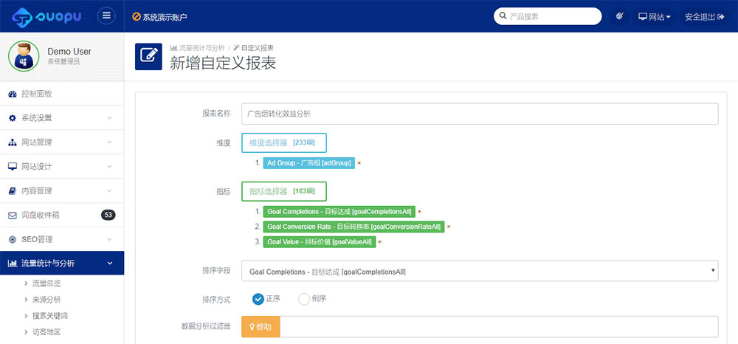Image resolution: width=738 pixels, height=344 pixels.
Task: Open the 排序字段 dropdown
Action: (480, 272)
